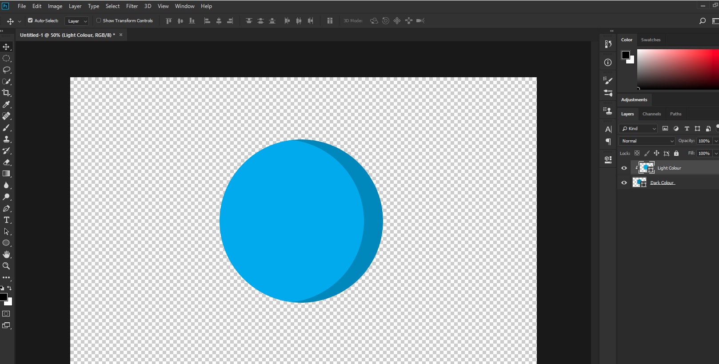Screen dimensions: 719x364
Task: Open the Normal blend mode dropdown
Action: 647,141
